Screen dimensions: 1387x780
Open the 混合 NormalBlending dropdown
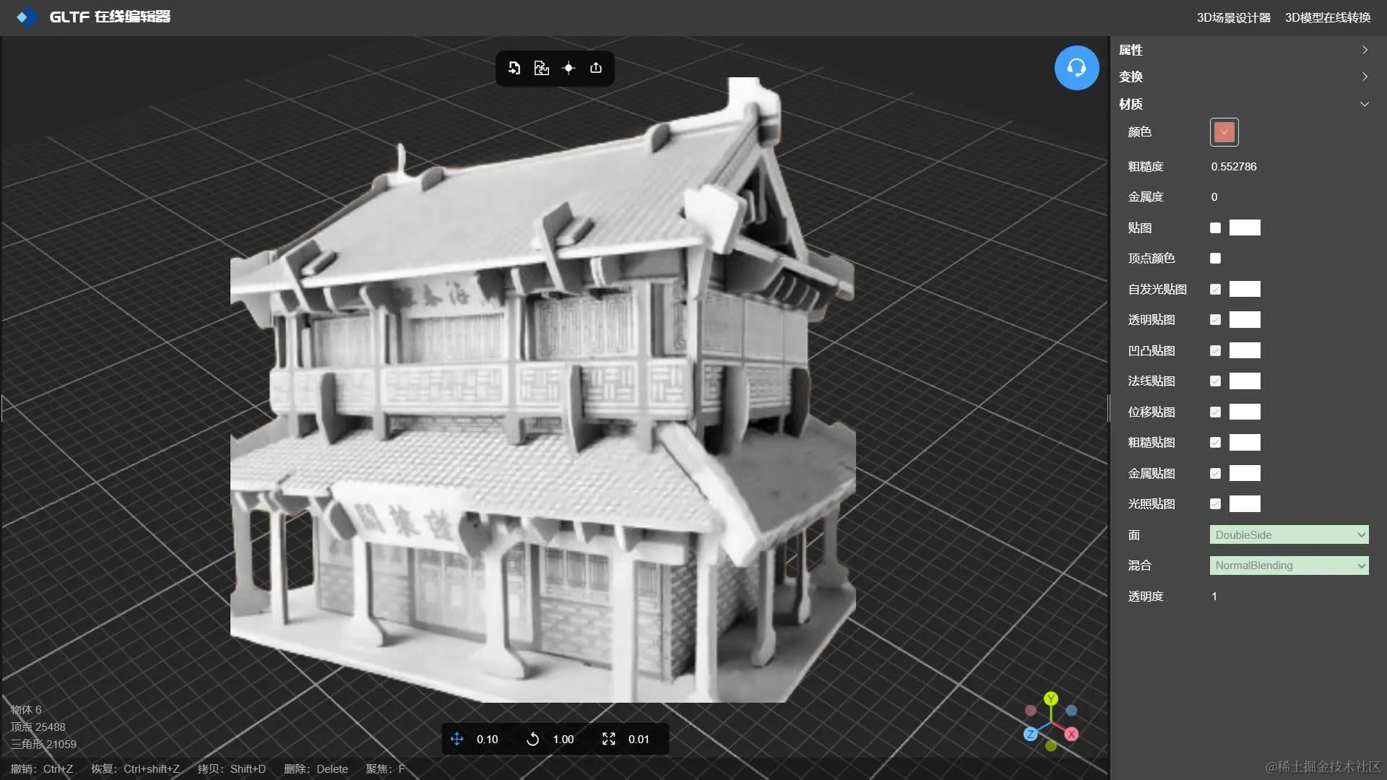[1289, 565]
